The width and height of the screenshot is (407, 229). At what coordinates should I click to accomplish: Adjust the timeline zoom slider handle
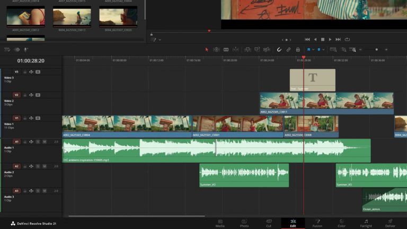(377, 50)
